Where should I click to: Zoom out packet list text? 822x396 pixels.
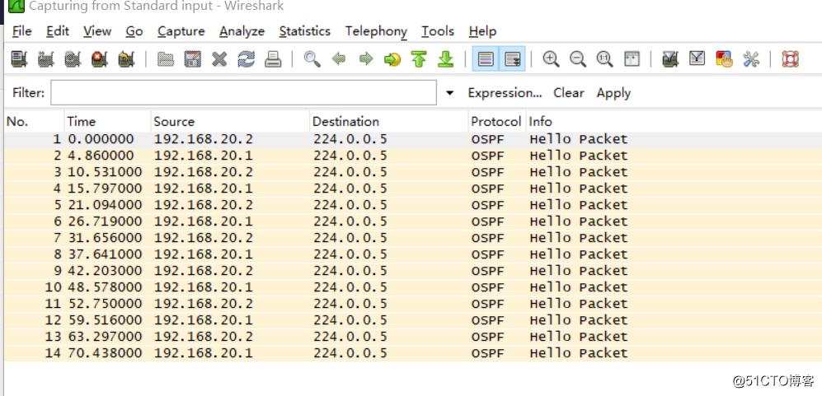[x=578, y=59]
